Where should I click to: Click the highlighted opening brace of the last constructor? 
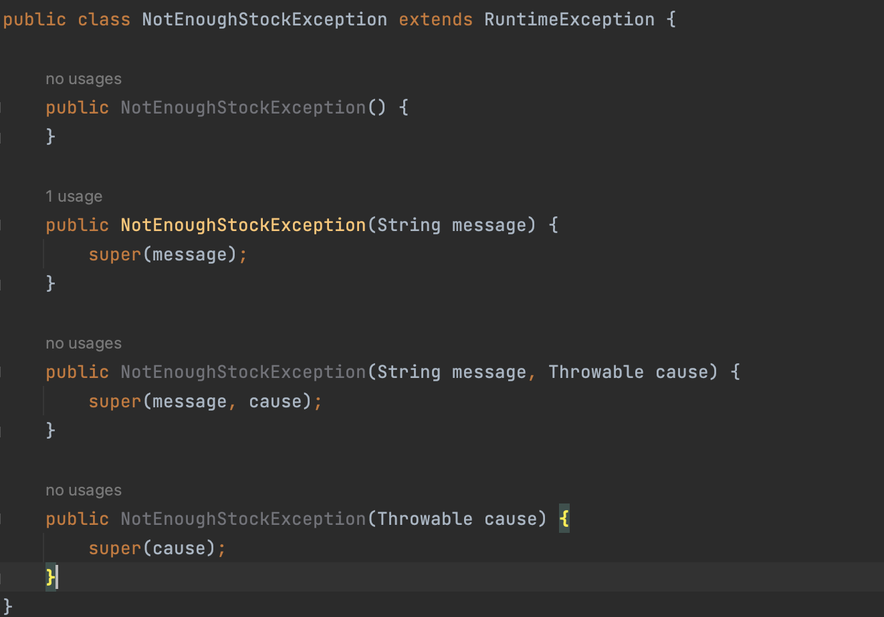tap(564, 519)
